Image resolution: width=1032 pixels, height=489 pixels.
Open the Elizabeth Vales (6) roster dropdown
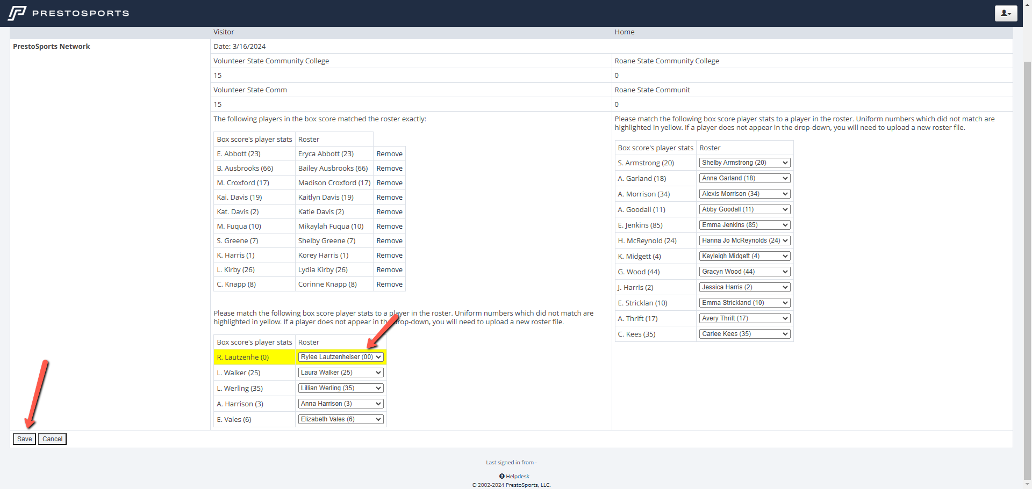coord(341,419)
